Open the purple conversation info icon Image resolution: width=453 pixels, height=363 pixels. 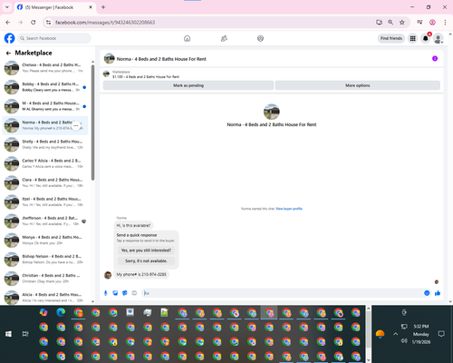point(435,59)
